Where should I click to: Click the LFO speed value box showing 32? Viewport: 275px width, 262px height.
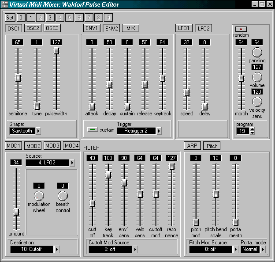[x=186, y=42]
